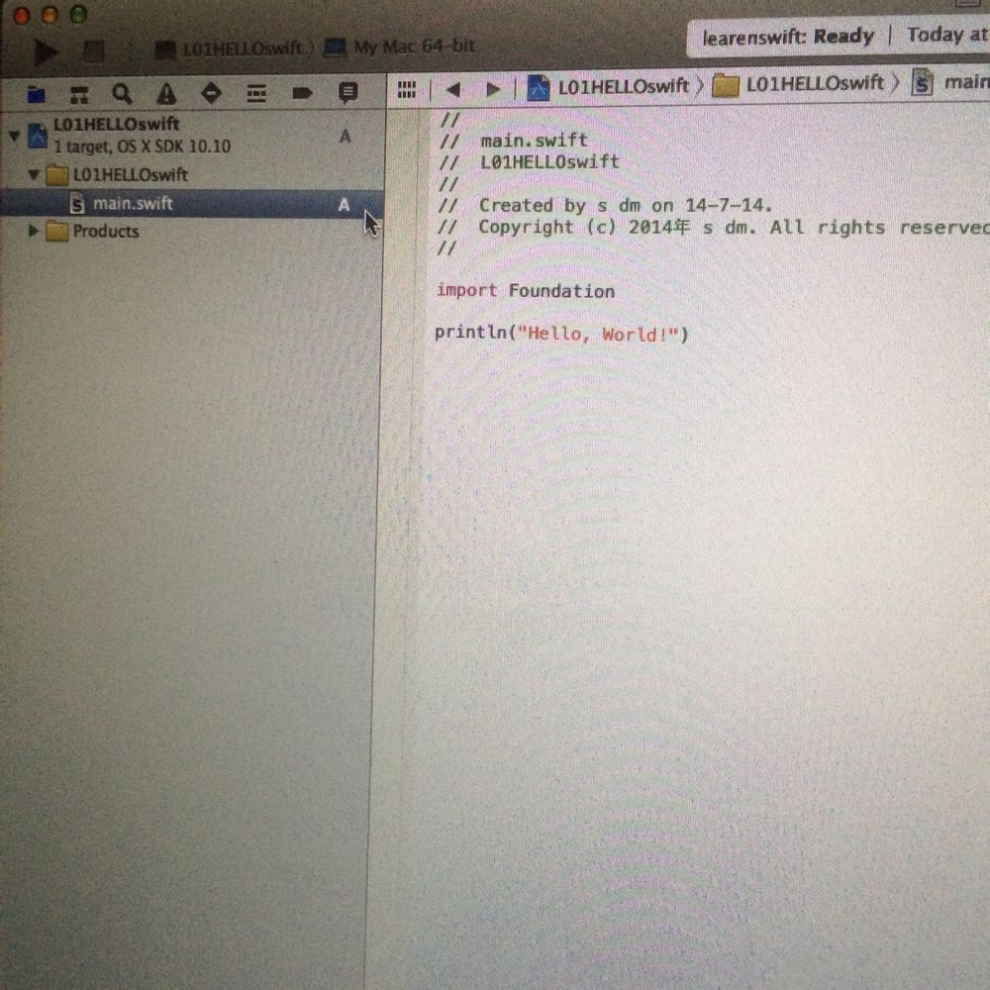Screen dimensions: 990x990
Task: Open the Symbol navigator icon
Action: (x=79, y=95)
